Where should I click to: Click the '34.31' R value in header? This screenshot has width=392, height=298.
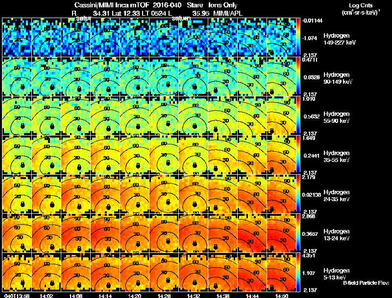tap(102, 13)
